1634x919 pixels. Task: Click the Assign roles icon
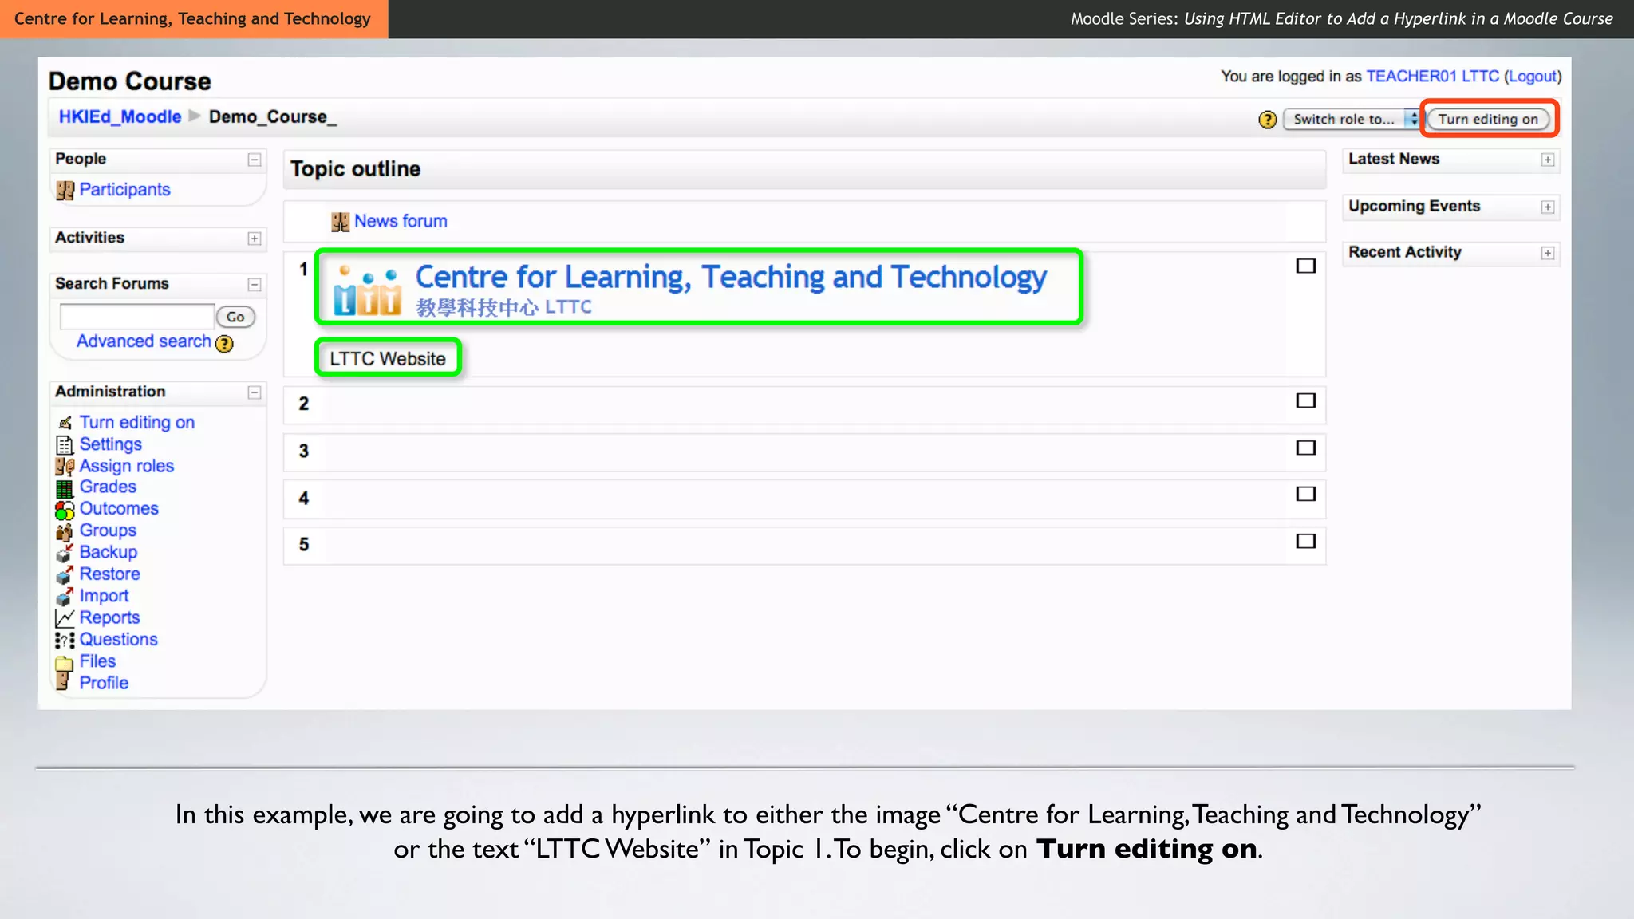(x=65, y=467)
